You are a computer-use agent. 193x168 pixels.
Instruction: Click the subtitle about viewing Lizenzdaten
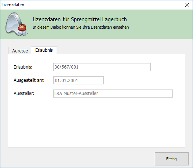[81, 27]
